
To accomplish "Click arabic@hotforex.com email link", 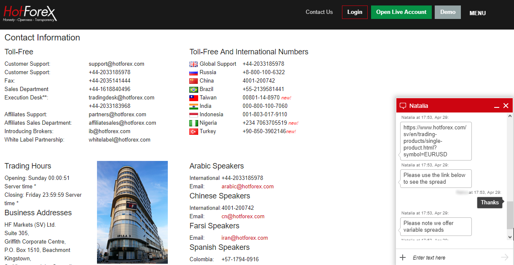I will [248, 187].
